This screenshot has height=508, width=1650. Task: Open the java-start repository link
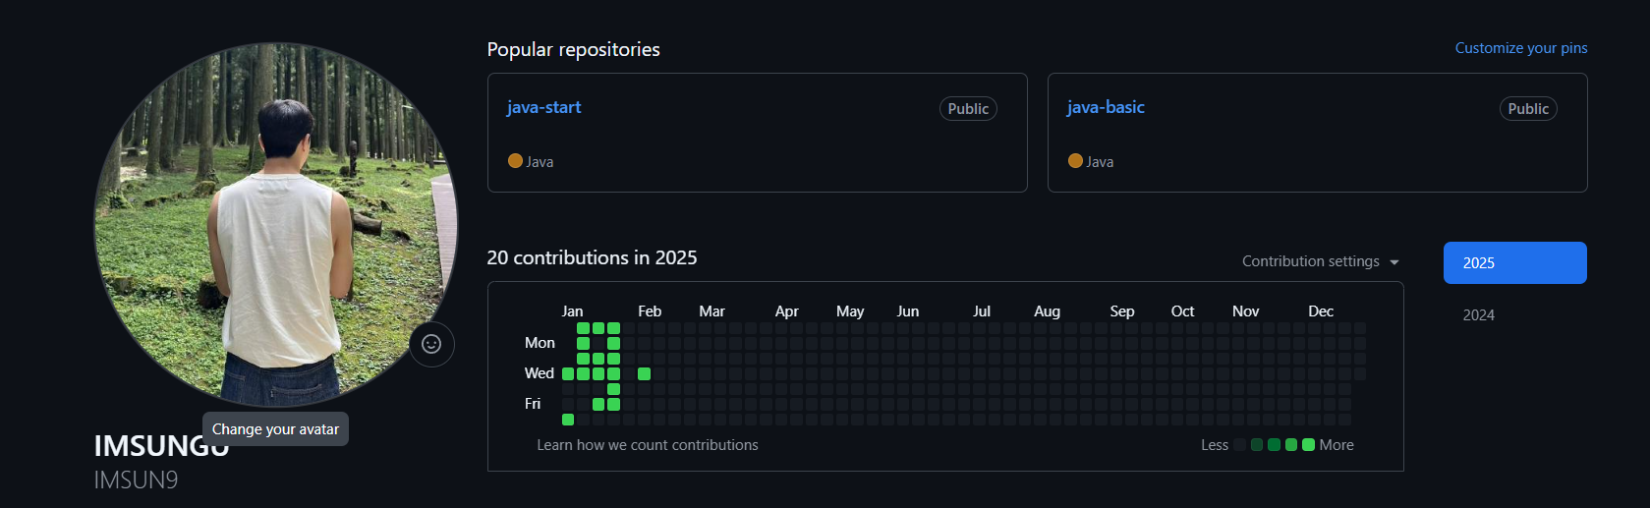pyautogui.click(x=543, y=107)
